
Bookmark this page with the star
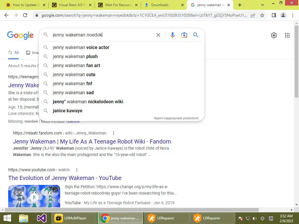tap(262, 15)
